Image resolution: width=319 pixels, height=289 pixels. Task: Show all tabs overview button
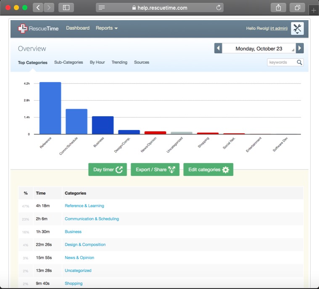click(x=297, y=8)
